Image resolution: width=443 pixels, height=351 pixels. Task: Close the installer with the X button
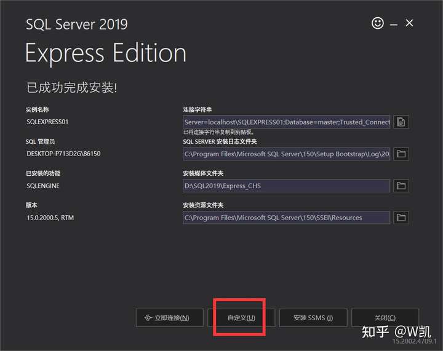click(x=409, y=23)
